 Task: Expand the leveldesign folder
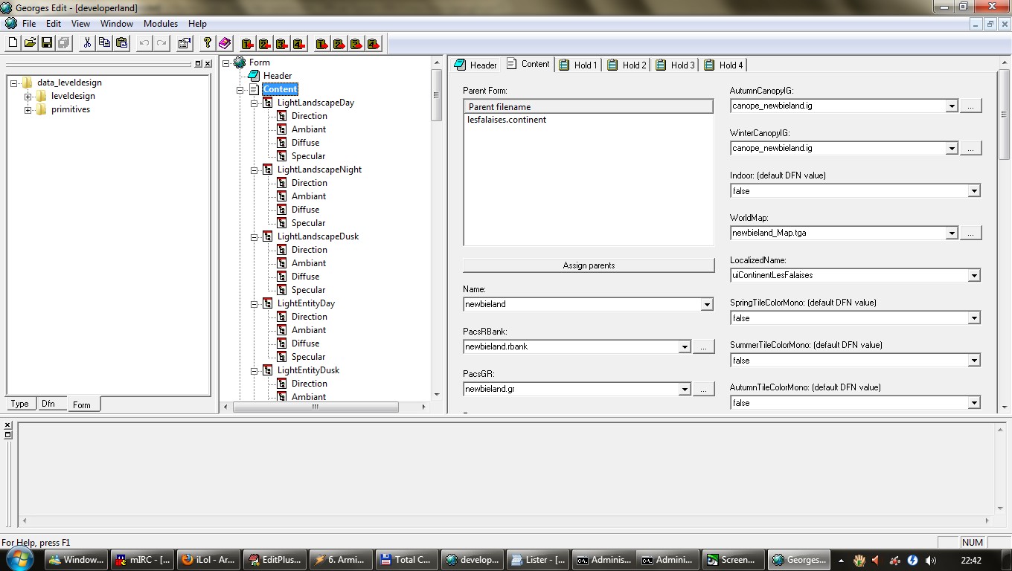(x=28, y=96)
